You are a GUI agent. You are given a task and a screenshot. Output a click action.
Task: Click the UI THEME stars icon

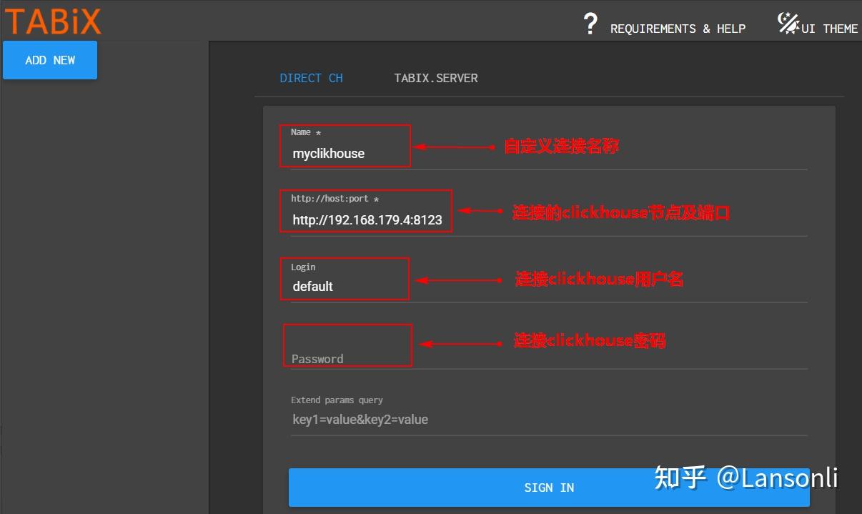pyautogui.click(x=787, y=22)
